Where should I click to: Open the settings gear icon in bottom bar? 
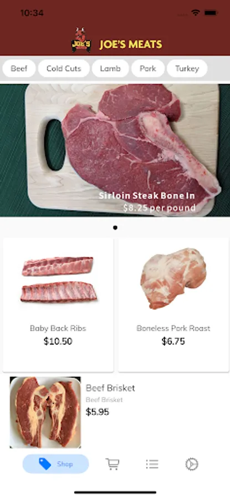[192, 464]
